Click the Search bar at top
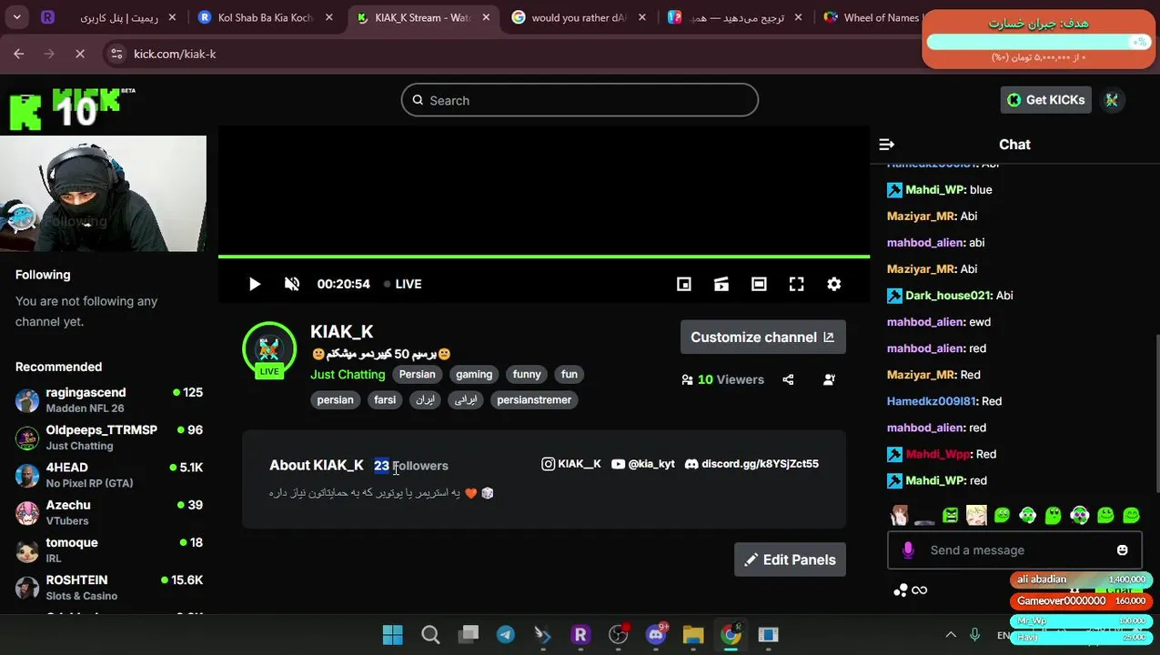The image size is (1160, 655). (580, 100)
